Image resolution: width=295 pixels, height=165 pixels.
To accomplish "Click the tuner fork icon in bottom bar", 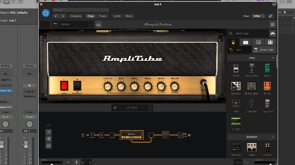I will (x=76, y=162).
